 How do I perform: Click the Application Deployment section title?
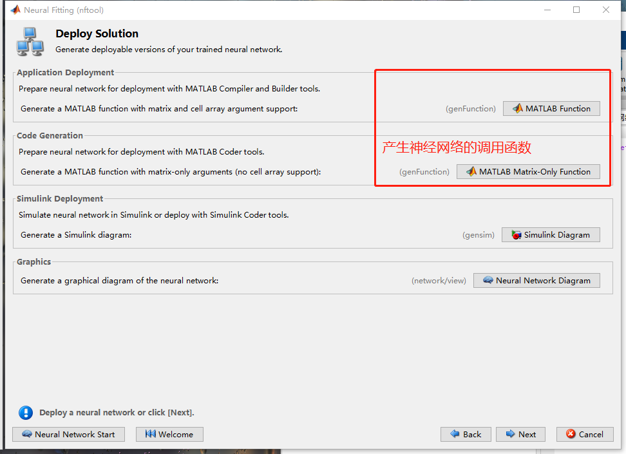(x=66, y=73)
